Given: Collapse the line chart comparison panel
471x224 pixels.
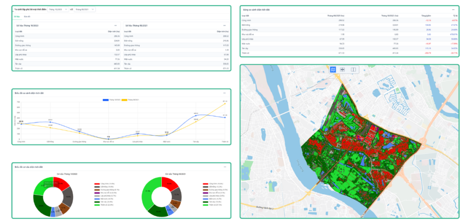Looking at the screenshot, I should [224, 93].
